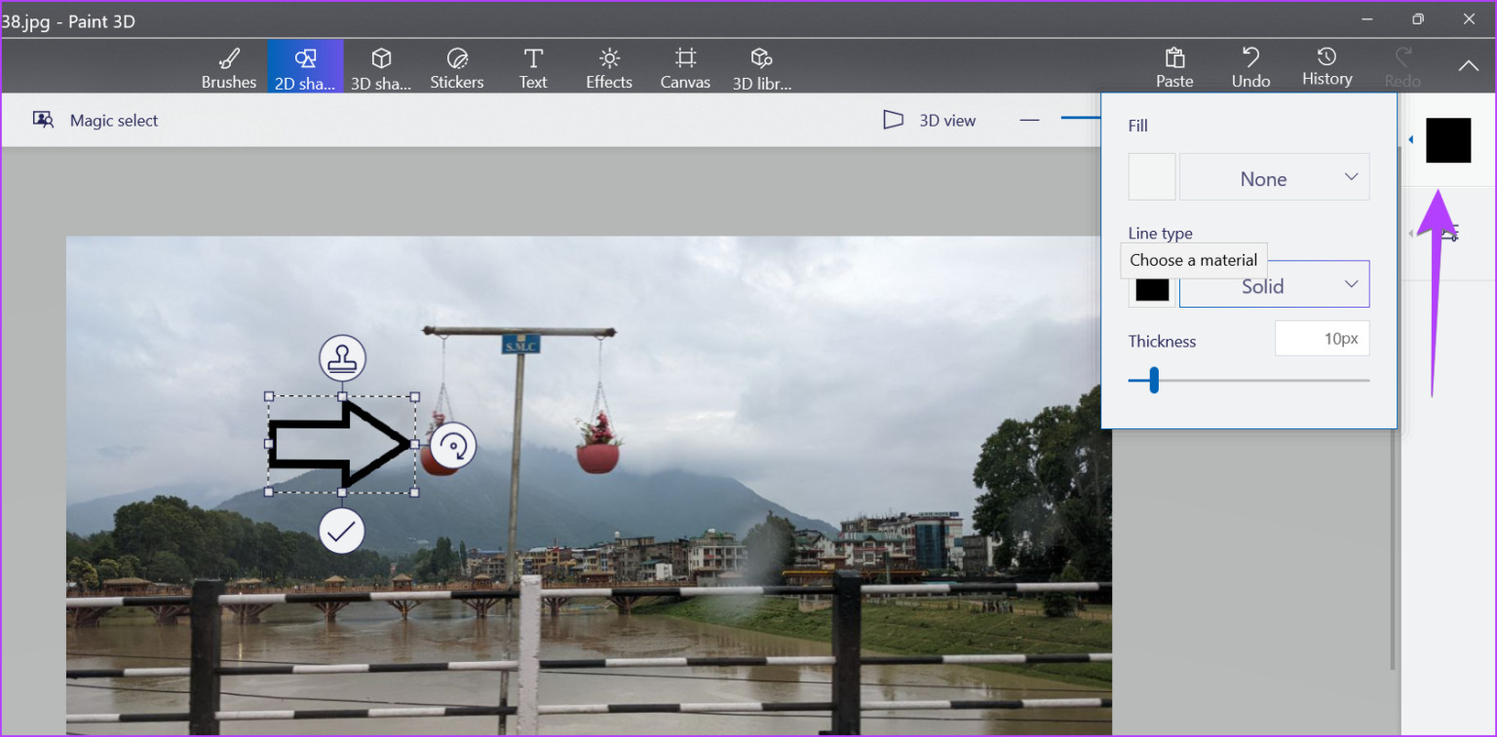Open the Line type dropdown set to Solid
The width and height of the screenshot is (1497, 737).
coord(1274,284)
